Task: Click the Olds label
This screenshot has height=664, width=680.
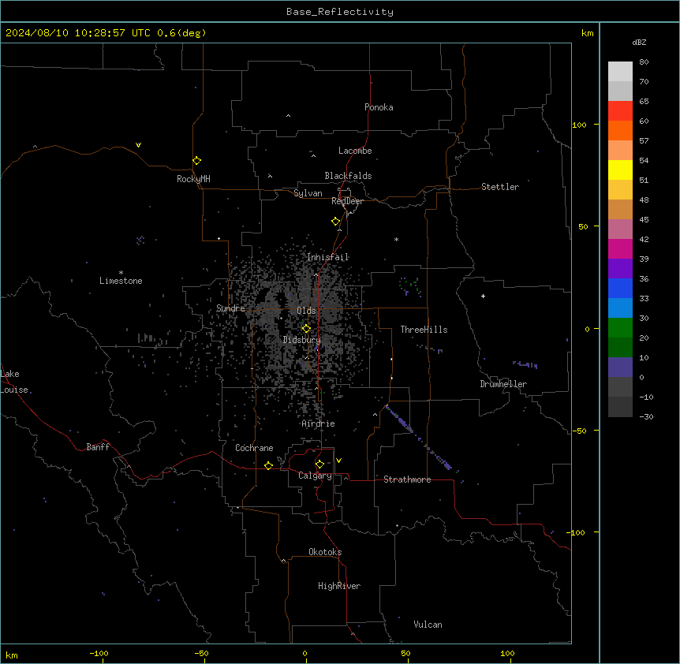Action: pos(306,311)
